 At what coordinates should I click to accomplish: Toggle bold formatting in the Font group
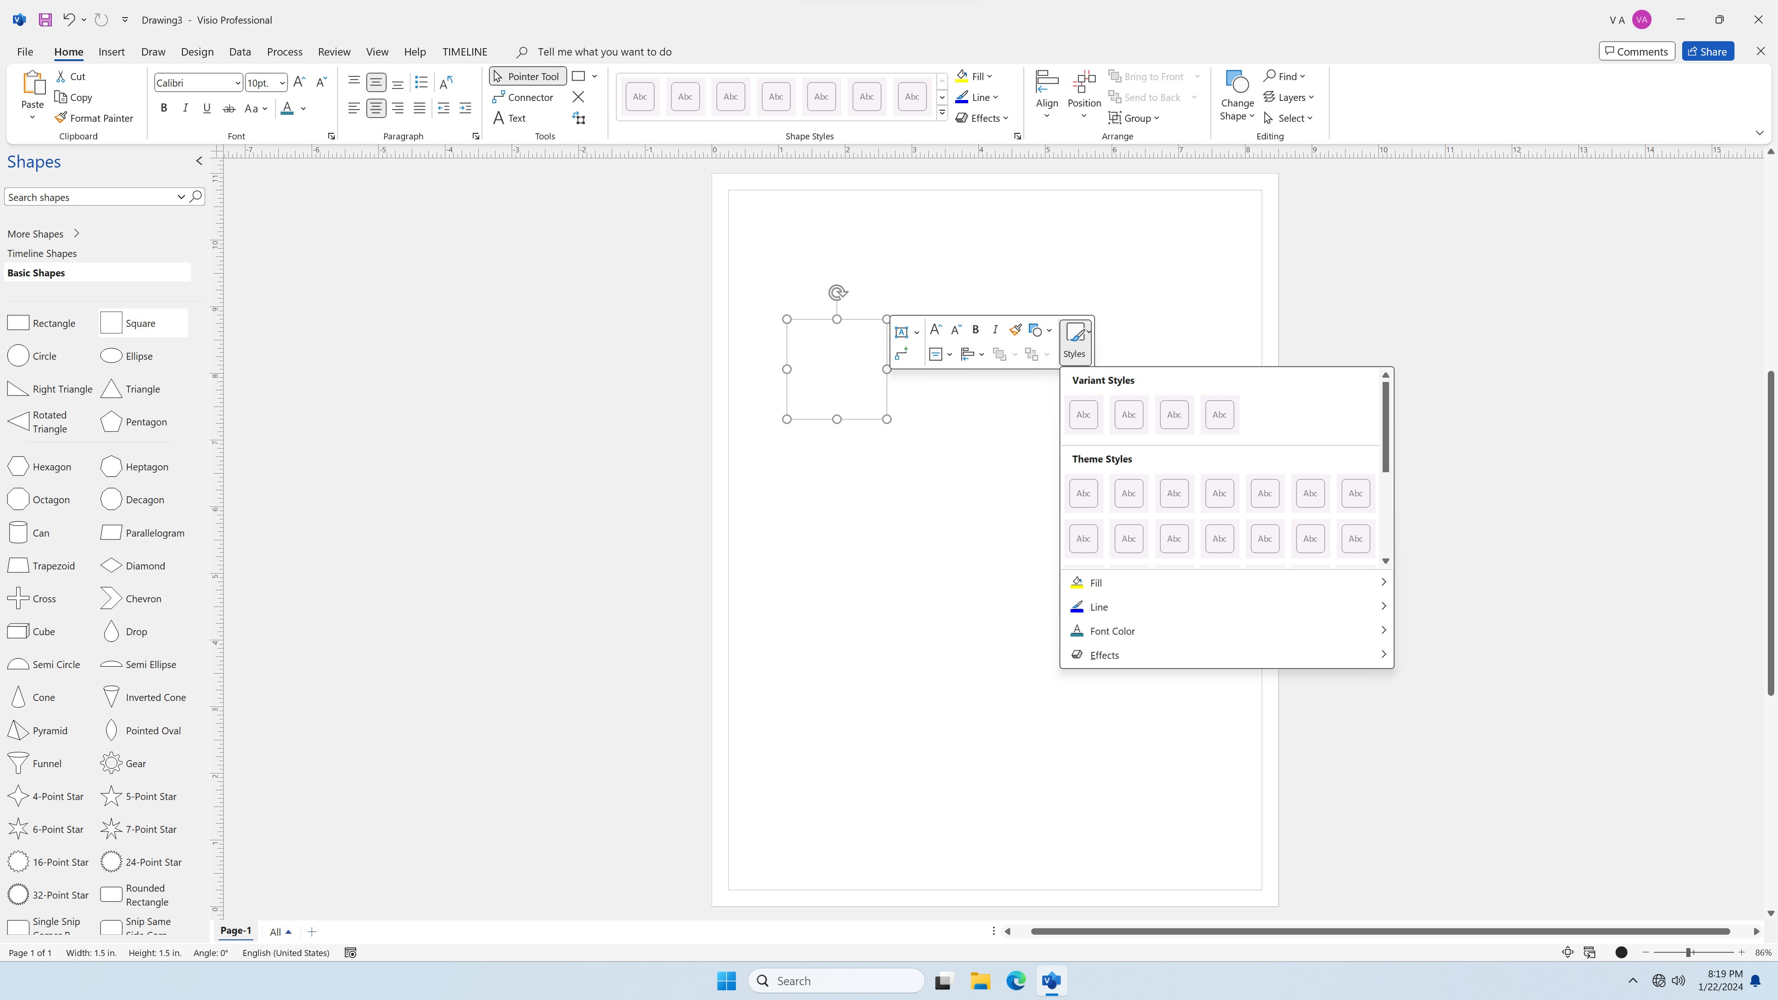163,108
